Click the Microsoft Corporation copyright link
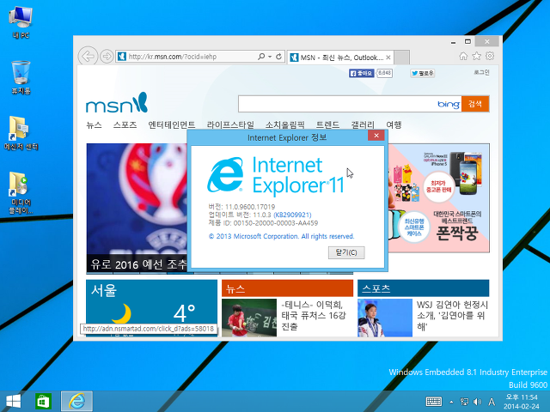The image size is (550, 412). point(281,237)
